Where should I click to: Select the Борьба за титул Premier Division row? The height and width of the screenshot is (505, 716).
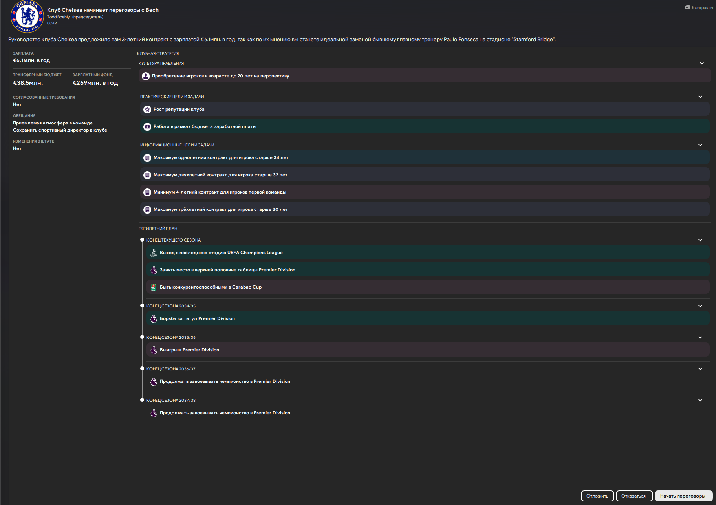pos(428,318)
